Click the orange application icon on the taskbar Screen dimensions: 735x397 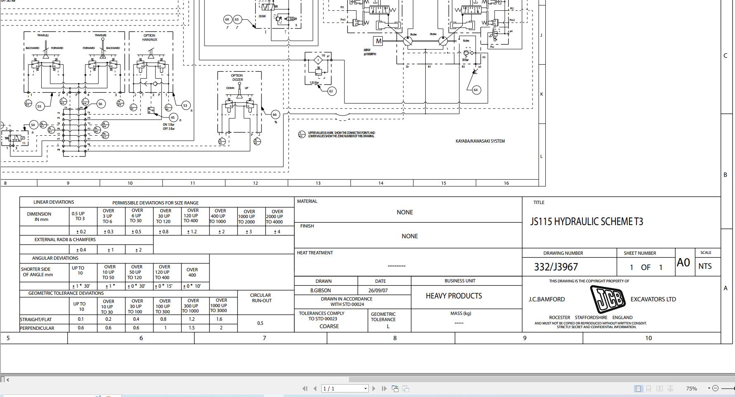[x=108, y=396]
